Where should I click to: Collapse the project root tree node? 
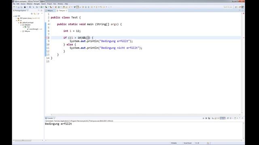click(x=14, y=16)
